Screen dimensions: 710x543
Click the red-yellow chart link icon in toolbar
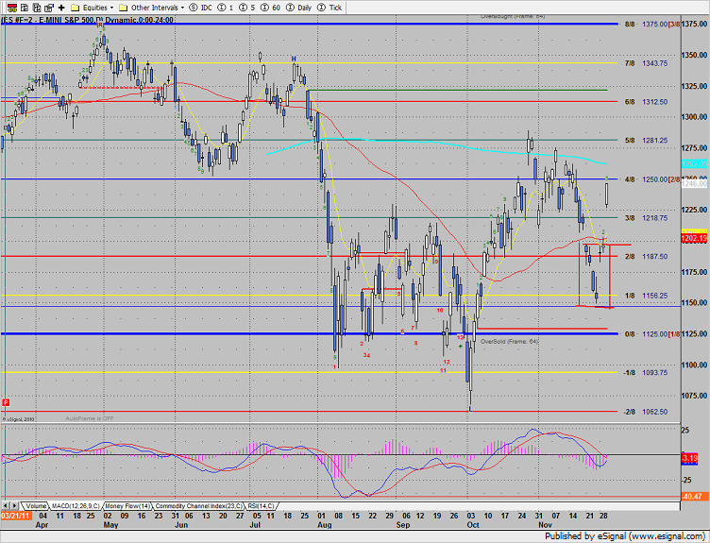pyautogui.click(x=12, y=8)
